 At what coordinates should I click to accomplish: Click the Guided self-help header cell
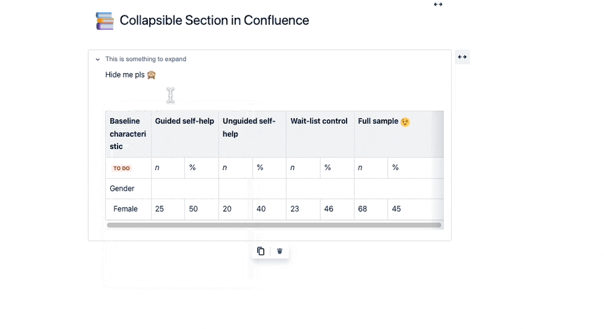point(184,121)
